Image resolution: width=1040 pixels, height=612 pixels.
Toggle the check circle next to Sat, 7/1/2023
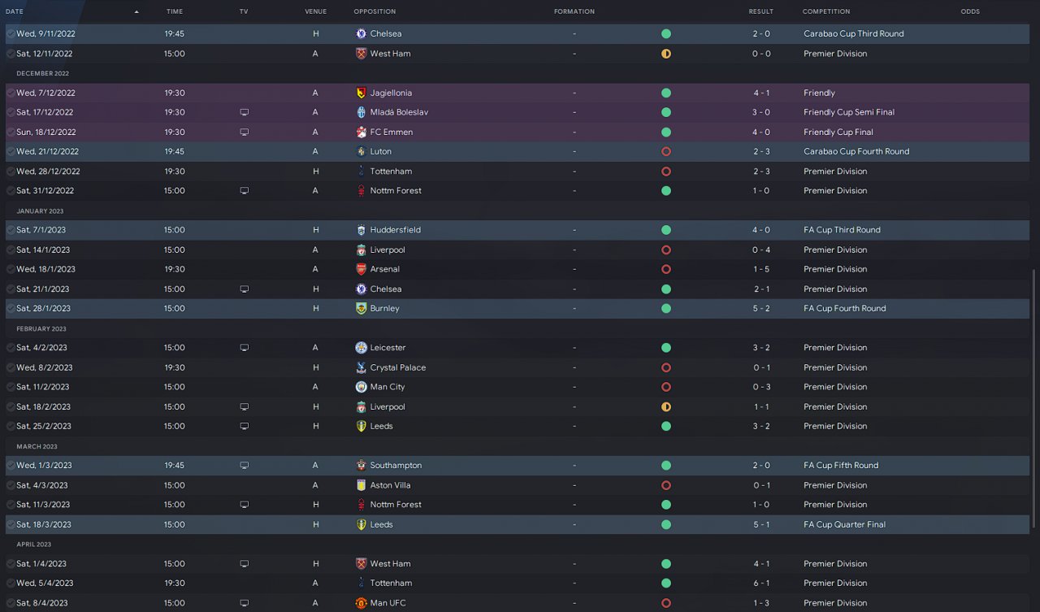click(x=11, y=230)
